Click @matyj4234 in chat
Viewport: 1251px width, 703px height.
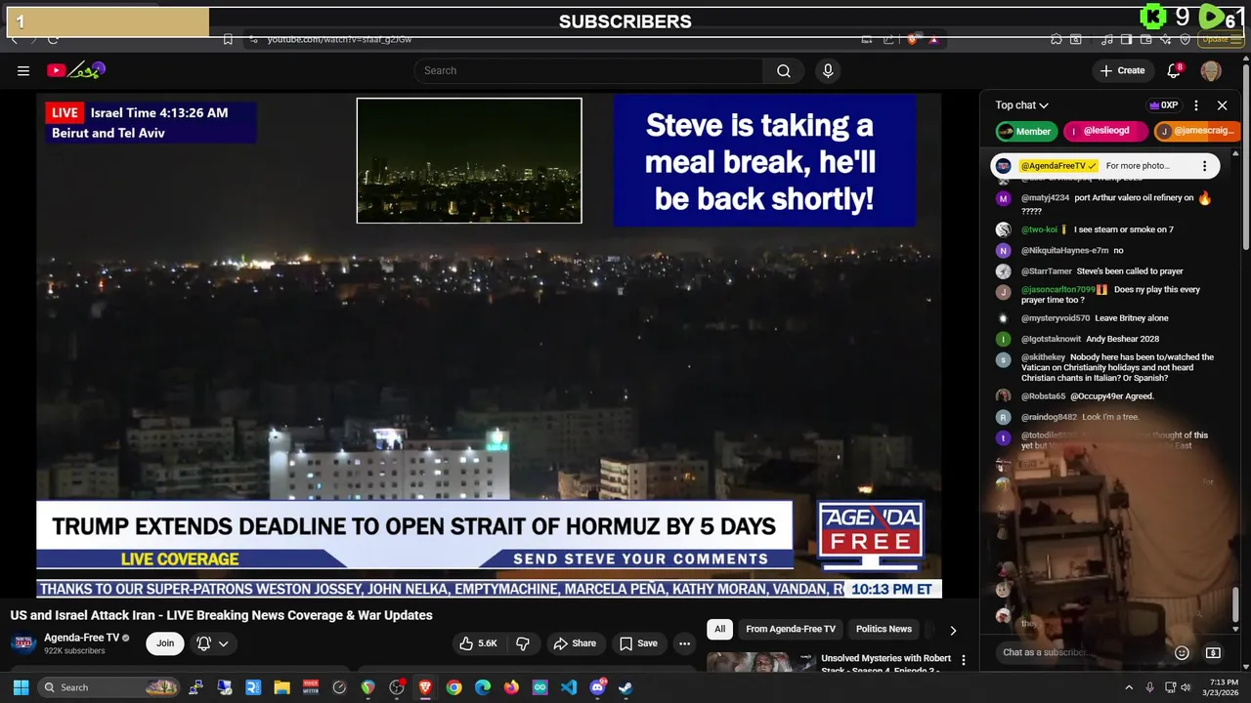point(1045,198)
